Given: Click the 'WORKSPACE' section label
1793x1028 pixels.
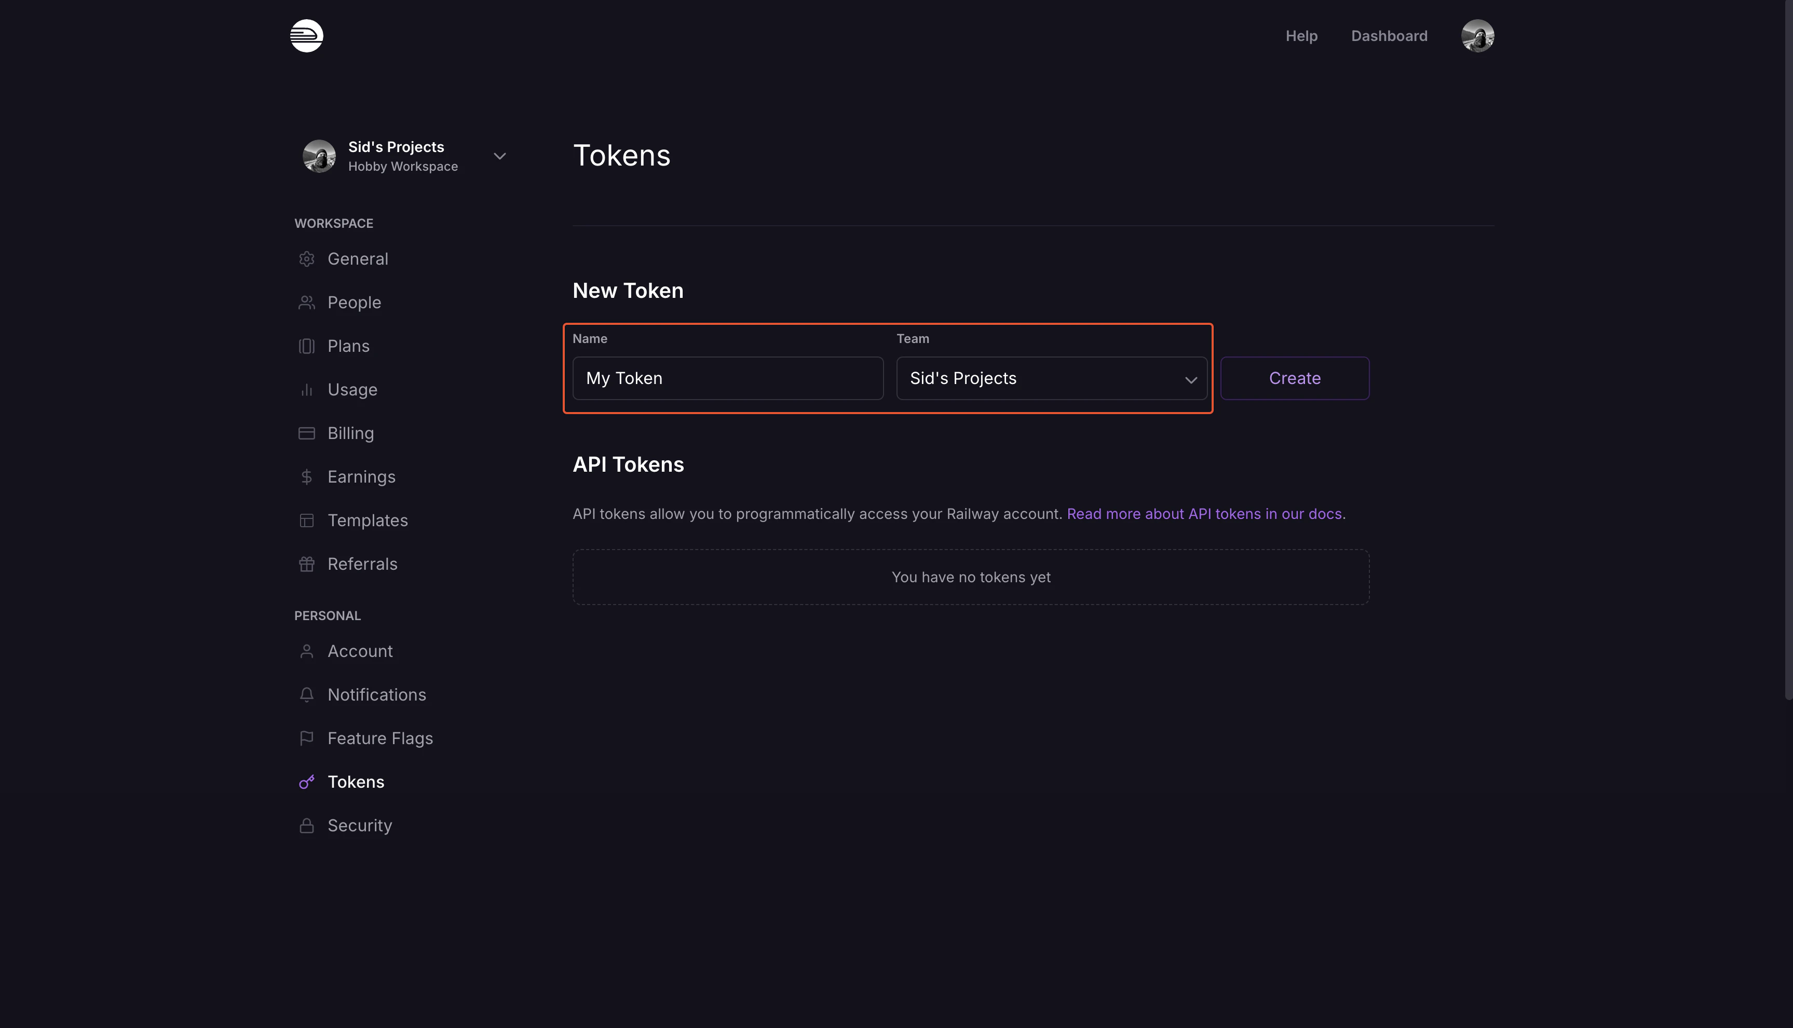Looking at the screenshot, I should pyautogui.click(x=334, y=224).
